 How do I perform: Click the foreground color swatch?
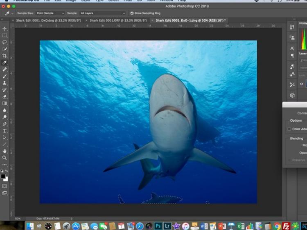[3, 176]
